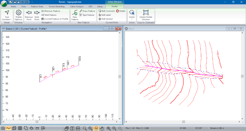Viewport: 246px width, 131px height.
Task: Open the Terrain Modeling tab
Action: 56,6
